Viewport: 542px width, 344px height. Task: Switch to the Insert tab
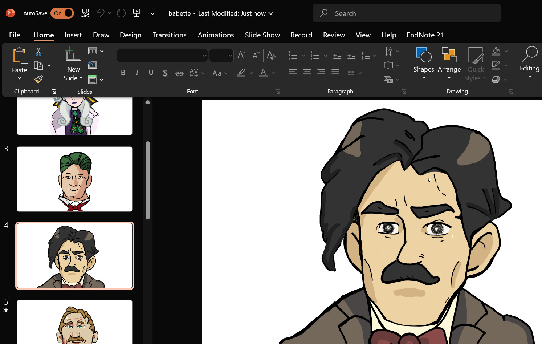pyautogui.click(x=73, y=35)
